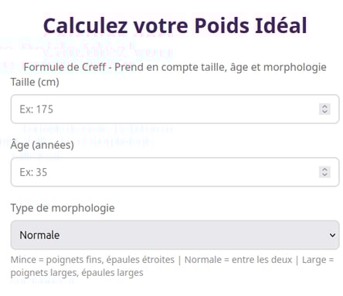Viewport: 343px width, 296px height.
Task: Click the poignets larges, épaules larges hint line
Action: pyautogui.click(x=76, y=273)
